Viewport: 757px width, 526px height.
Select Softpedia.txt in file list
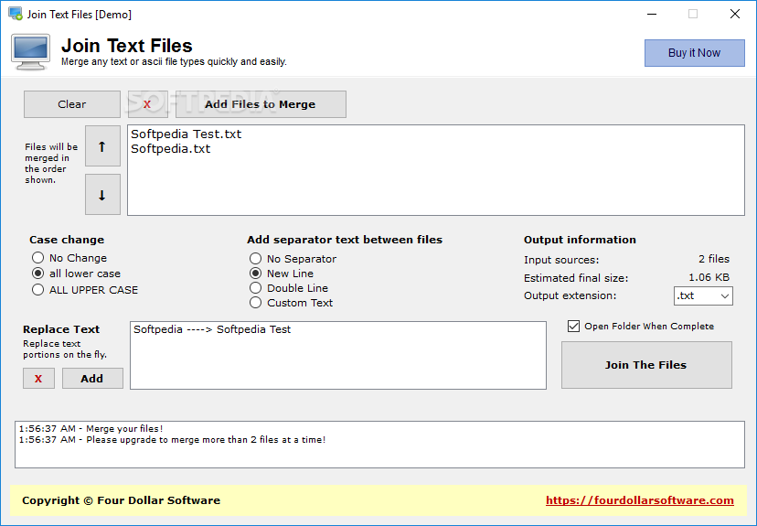[170, 148]
